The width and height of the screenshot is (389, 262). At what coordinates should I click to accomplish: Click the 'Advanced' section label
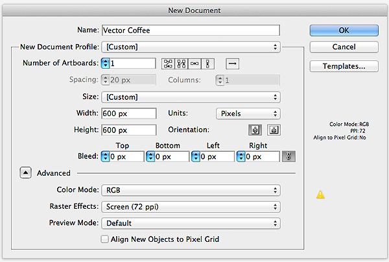(54, 173)
